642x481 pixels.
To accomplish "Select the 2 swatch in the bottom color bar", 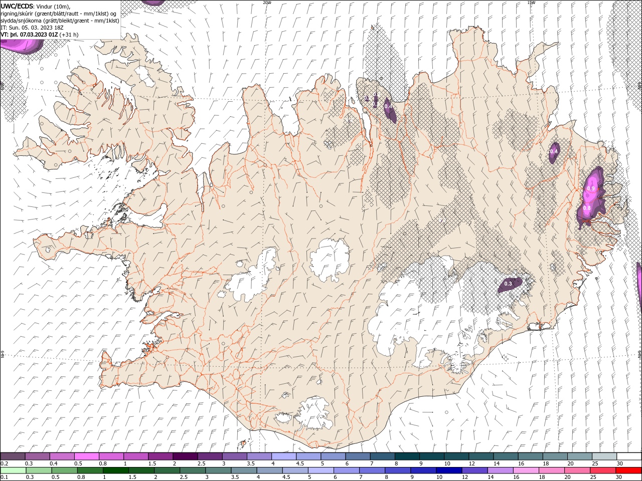I will [x=167, y=470].
